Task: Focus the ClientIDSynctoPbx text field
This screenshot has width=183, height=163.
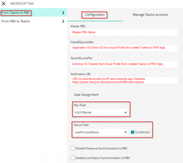Action: 124,48
